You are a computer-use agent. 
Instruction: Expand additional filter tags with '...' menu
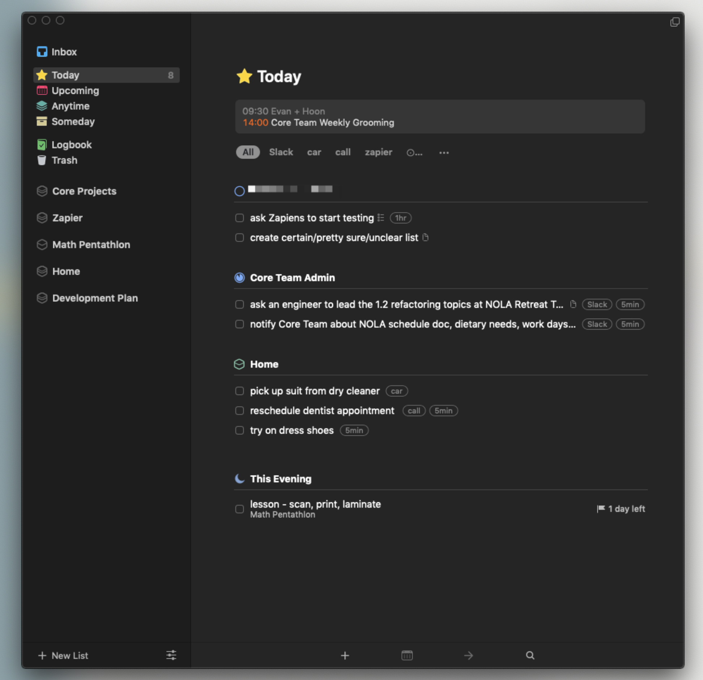click(x=444, y=152)
